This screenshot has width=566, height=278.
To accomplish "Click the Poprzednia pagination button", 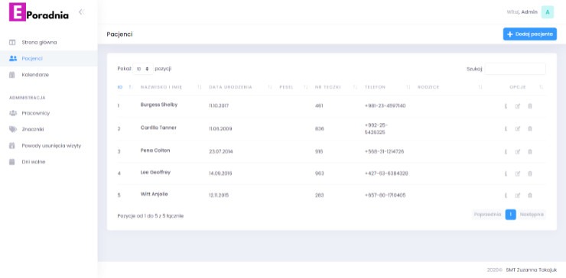I will coord(488,215).
